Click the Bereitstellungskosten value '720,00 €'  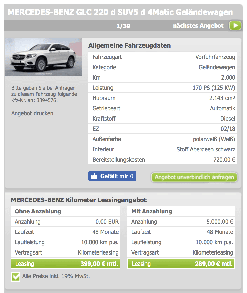tap(224, 160)
